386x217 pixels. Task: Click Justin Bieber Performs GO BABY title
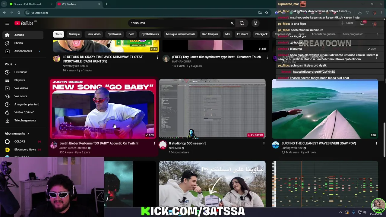(99, 143)
